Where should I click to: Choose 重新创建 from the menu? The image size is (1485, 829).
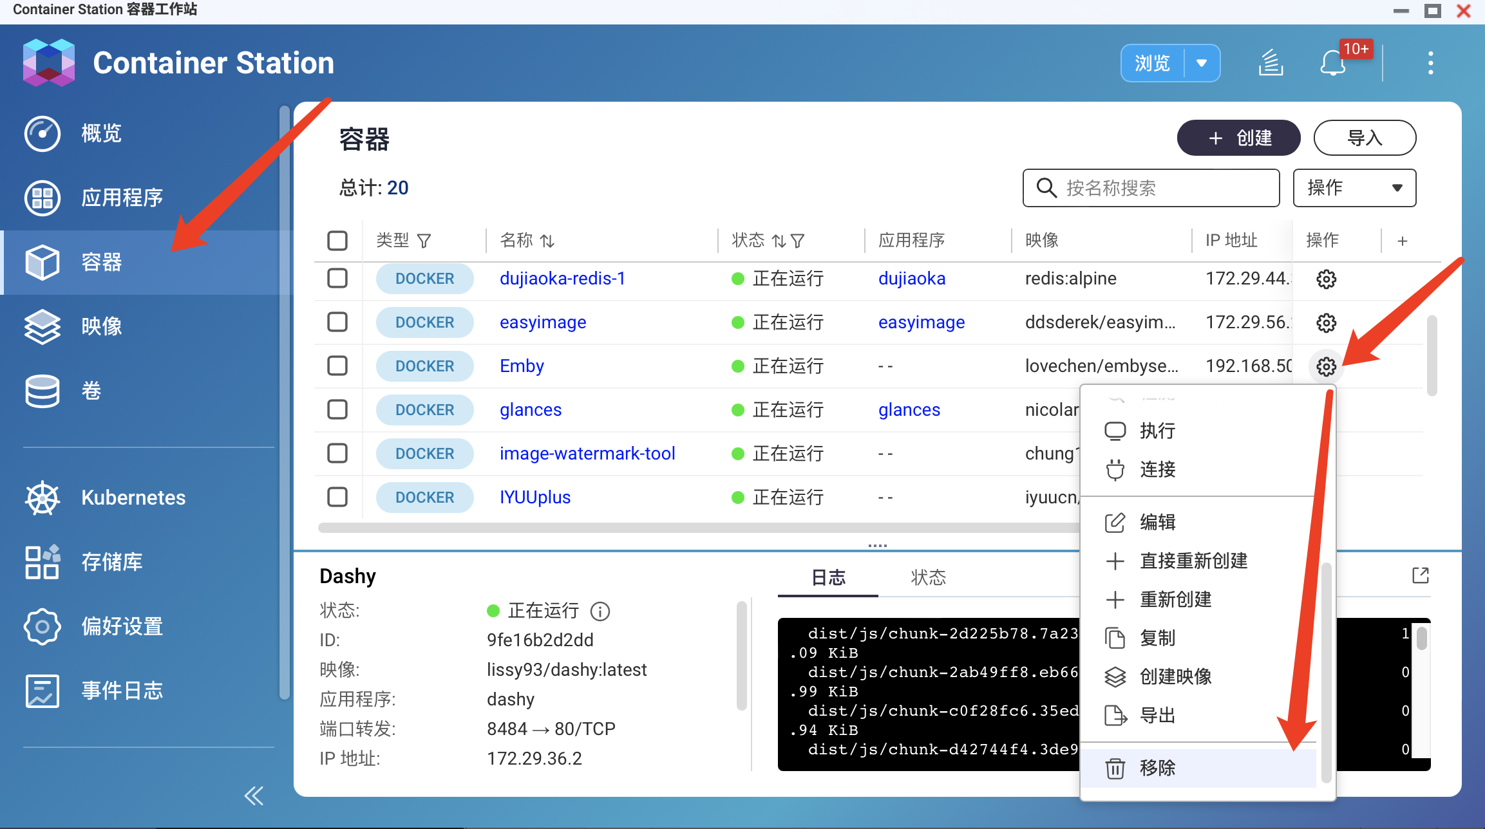pos(1198,599)
